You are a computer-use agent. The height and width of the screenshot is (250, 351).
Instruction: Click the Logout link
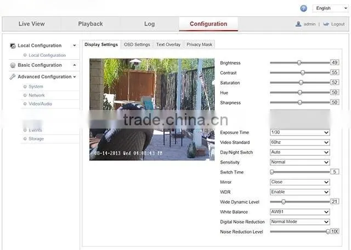[x=338, y=24]
